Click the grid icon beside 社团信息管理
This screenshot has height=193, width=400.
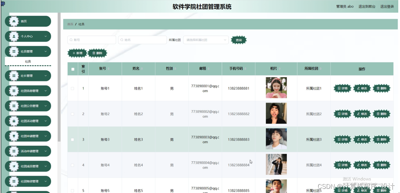[14, 91]
